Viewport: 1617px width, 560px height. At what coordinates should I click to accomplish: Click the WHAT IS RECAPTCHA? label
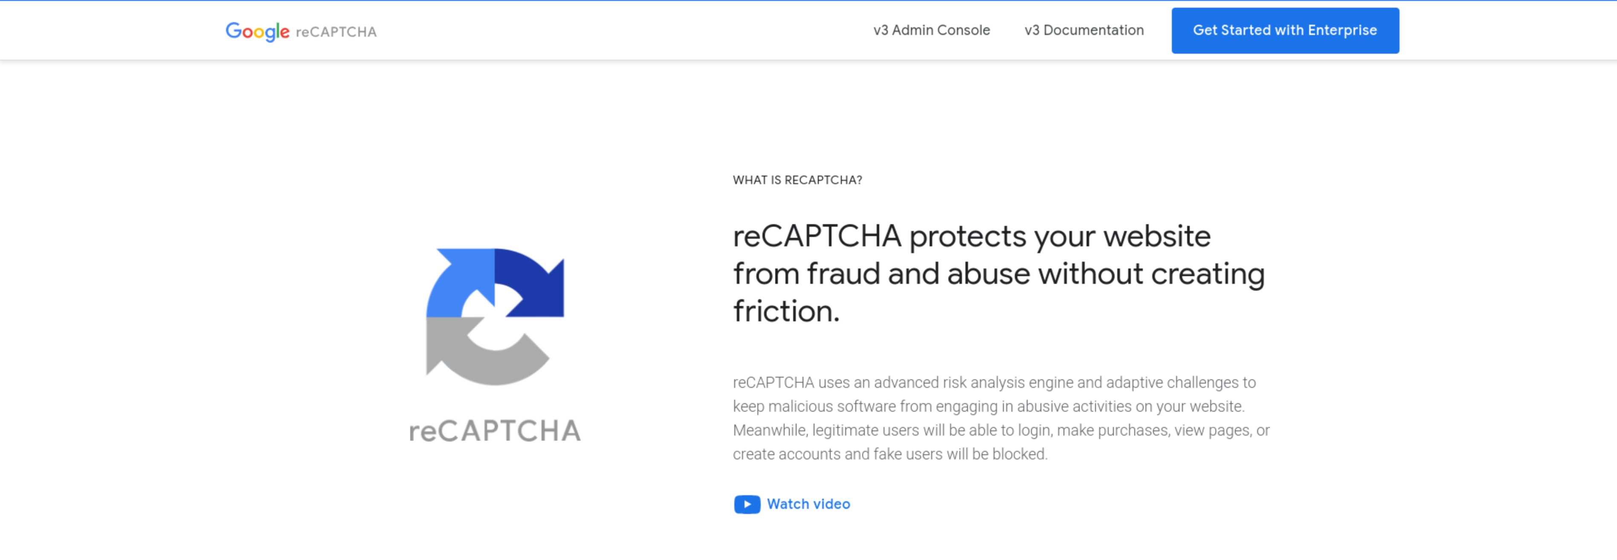[797, 180]
